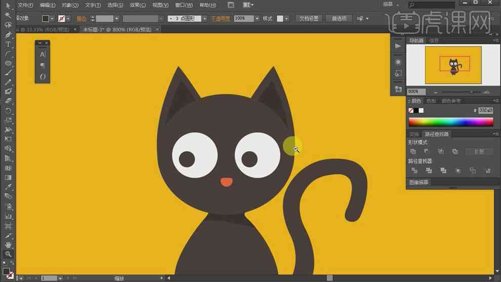The height and width of the screenshot is (282, 501).
Task: Click the 首选项 button
Action: pyautogui.click(x=339, y=19)
